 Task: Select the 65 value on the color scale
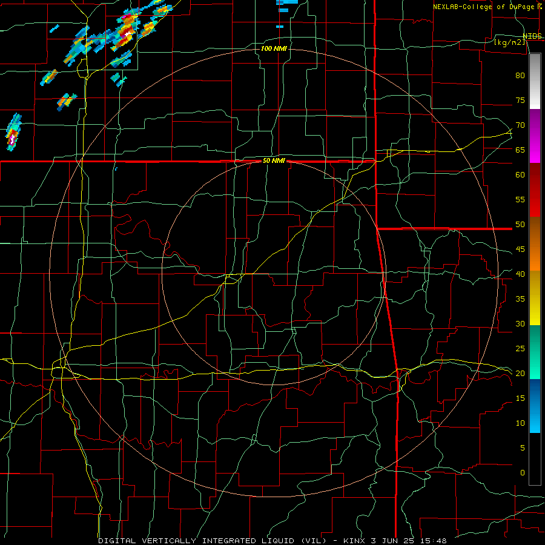pos(520,150)
